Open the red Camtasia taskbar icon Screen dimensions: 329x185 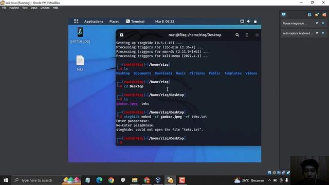(182, 180)
